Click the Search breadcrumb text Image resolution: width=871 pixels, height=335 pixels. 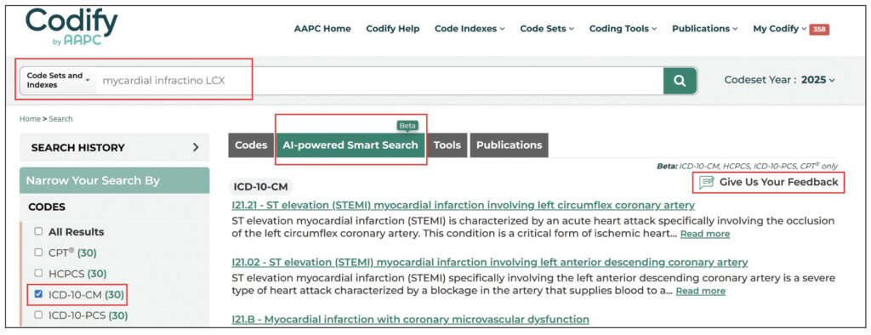60,119
